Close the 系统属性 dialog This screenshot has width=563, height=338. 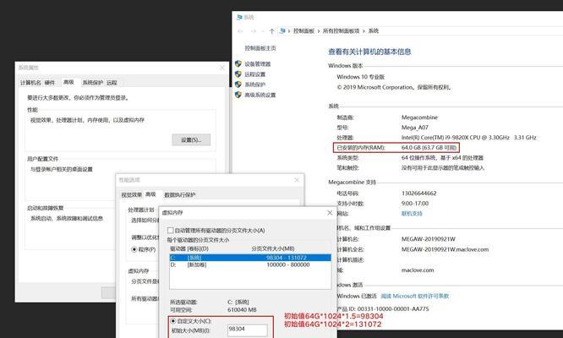pos(221,68)
